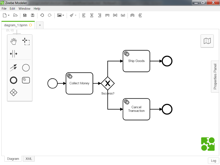Click the set color brush icon

click(72, 15)
